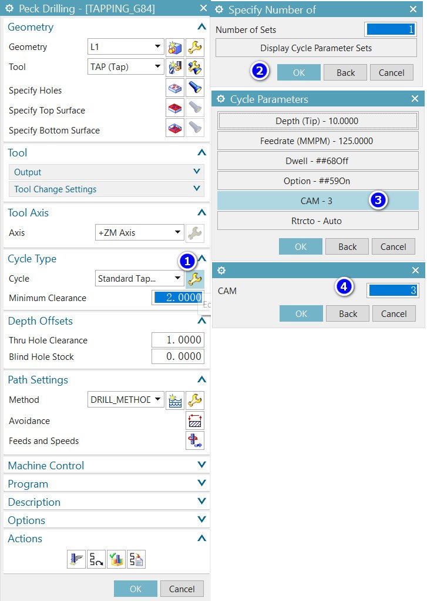The width and height of the screenshot is (427, 601).
Task: Expand the Description section
Action: 106,502
